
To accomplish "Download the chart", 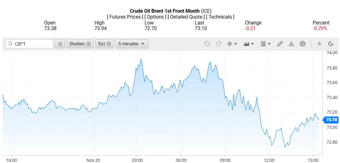I will pyautogui.click(x=291, y=44).
